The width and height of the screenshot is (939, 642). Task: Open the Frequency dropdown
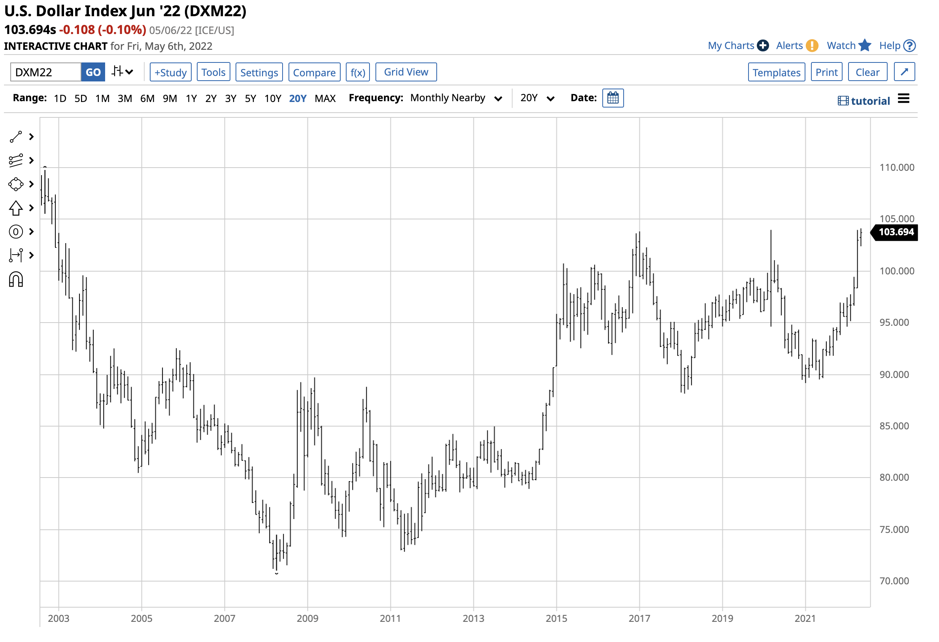click(x=456, y=98)
